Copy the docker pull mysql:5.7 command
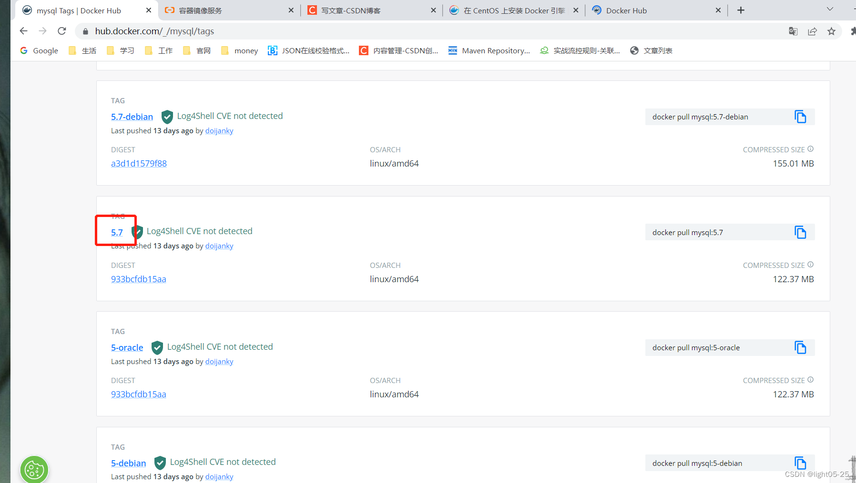 point(800,232)
